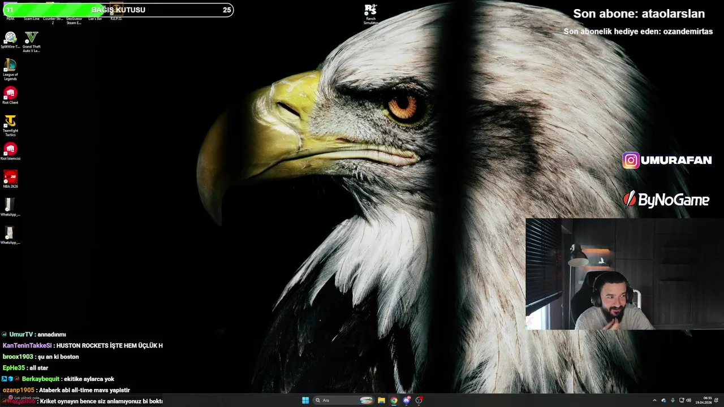Switch to Google Chrome in the taskbar
724x407 pixels.
394,400
